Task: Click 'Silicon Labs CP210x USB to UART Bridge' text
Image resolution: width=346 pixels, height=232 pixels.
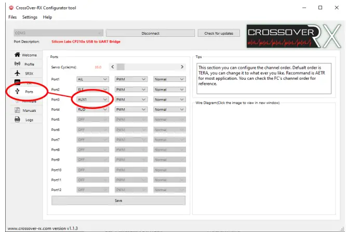Action: point(86,41)
